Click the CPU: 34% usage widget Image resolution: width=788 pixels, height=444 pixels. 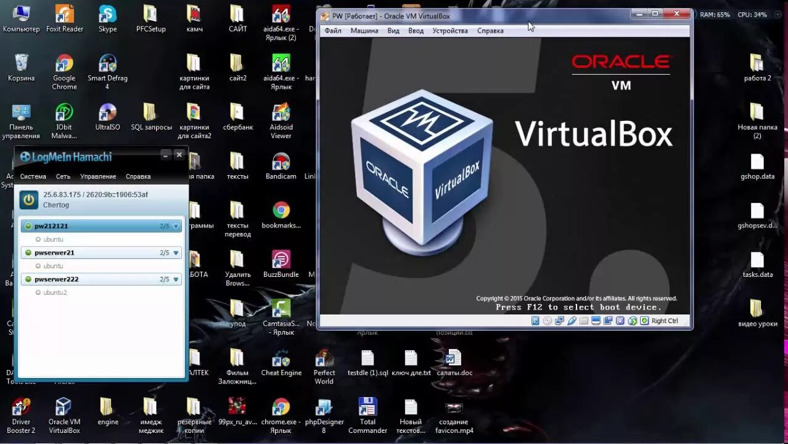[x=752, y=14]
